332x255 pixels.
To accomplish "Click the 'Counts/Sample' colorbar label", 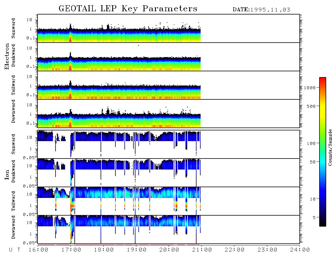I will point(330,147).
